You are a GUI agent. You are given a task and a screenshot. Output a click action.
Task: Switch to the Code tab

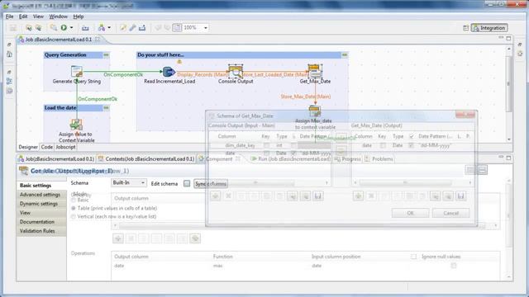pyautogui.click(x=47, y=147)
